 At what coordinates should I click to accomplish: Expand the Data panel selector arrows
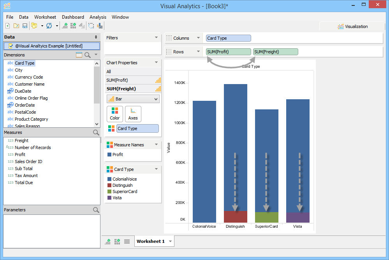click(96, 37)
